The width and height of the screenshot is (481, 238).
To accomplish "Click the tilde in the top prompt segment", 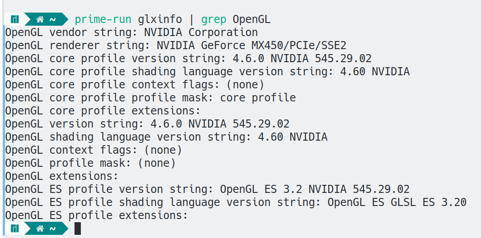I will click(x=53, y=19).
